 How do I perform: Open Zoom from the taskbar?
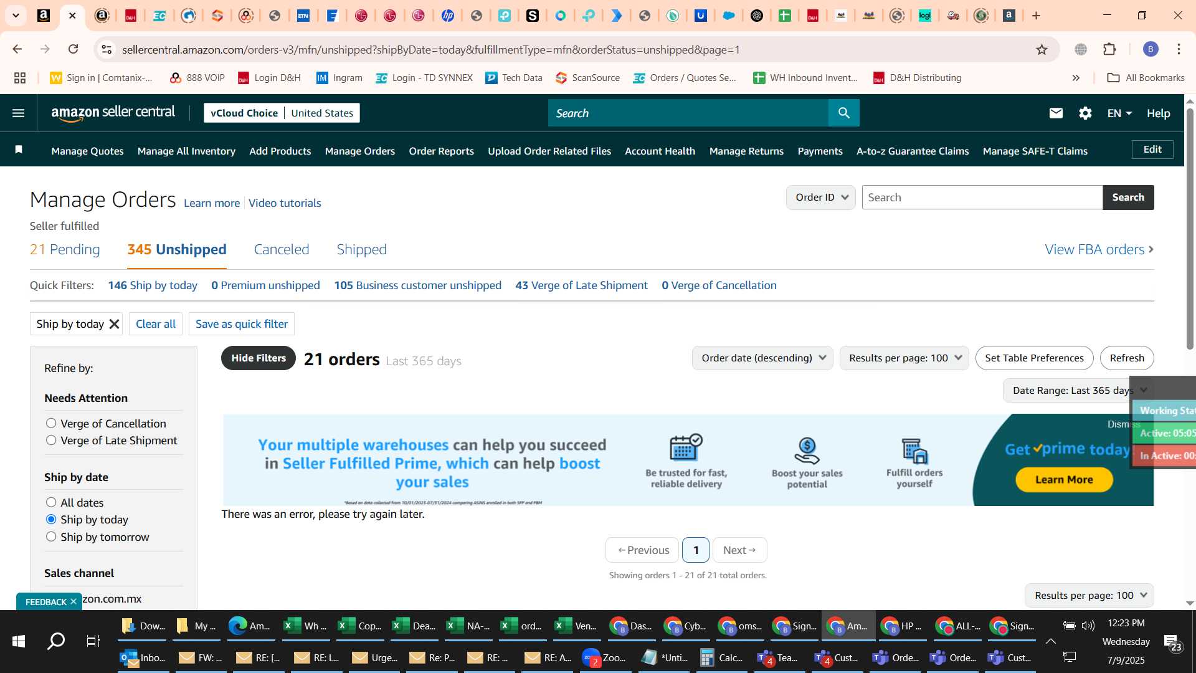605,657
